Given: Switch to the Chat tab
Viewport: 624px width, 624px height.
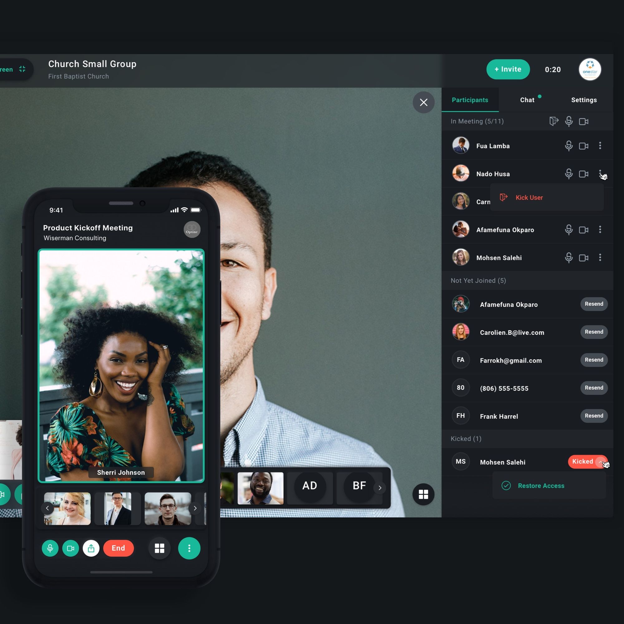Looking at the screenshot, I should coord(527,100).
